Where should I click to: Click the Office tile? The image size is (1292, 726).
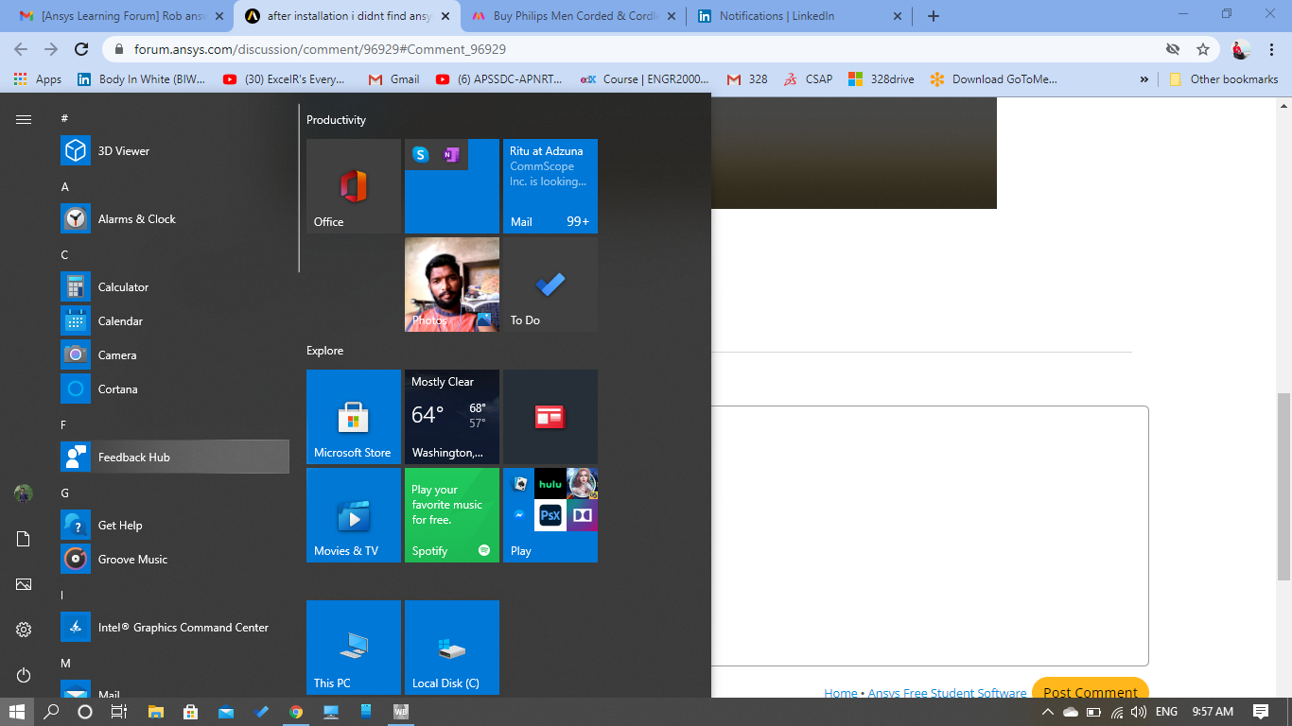pos(354,186)
